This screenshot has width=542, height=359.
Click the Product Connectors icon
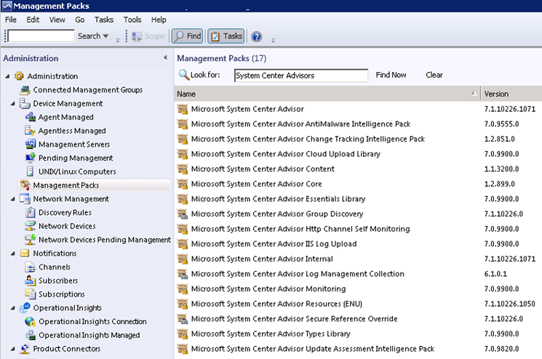(x=25, y=349)
